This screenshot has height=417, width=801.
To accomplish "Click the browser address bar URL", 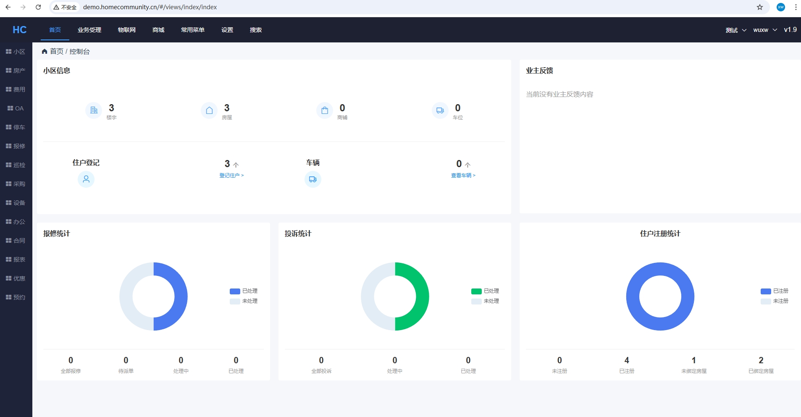I will (150, 7).
